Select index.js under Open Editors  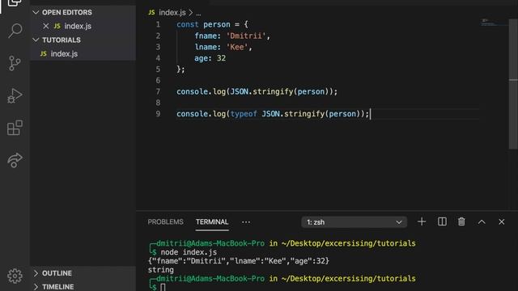[78, 26]
